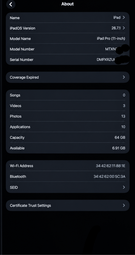Tap the Songs label
This screenshot has height=255, width=135.
(15, 95)
